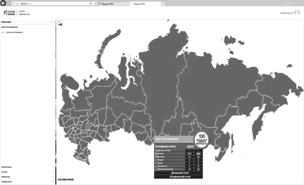Open the Мнемосхемы navigation section label

coord(7,167)
